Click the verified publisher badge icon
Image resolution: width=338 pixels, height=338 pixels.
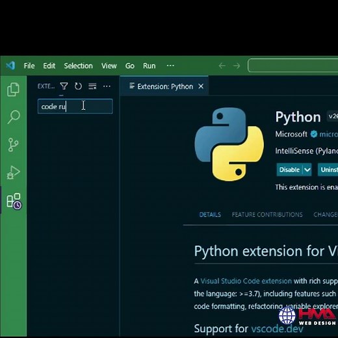(x=313, y=134)
